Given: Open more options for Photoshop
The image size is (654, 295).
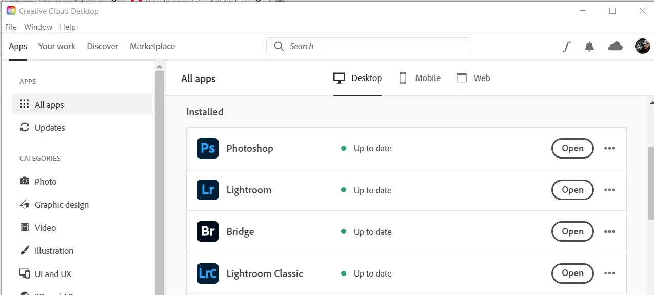Looking at the screenshot, I should [609, 148].
